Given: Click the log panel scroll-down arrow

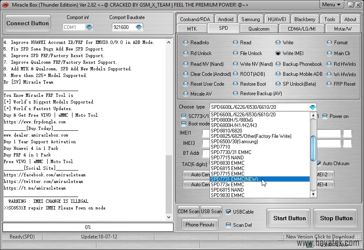Looking at the screenshot, I should [x=169, y=217].
